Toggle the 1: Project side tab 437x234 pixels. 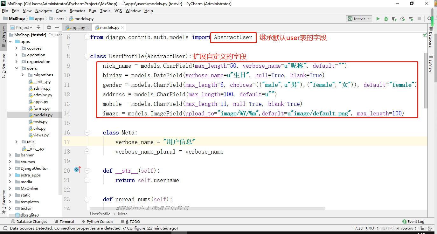[3, 36]
